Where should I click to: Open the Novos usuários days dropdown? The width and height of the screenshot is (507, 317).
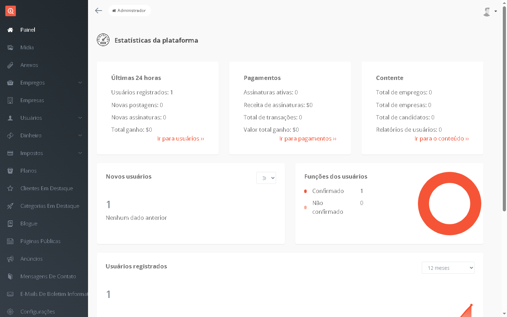click(x=266, y=178)
